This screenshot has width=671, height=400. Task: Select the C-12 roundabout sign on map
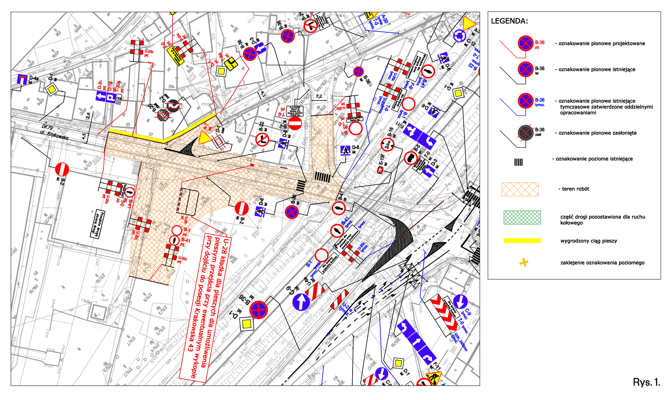click(x=460, y=37)
